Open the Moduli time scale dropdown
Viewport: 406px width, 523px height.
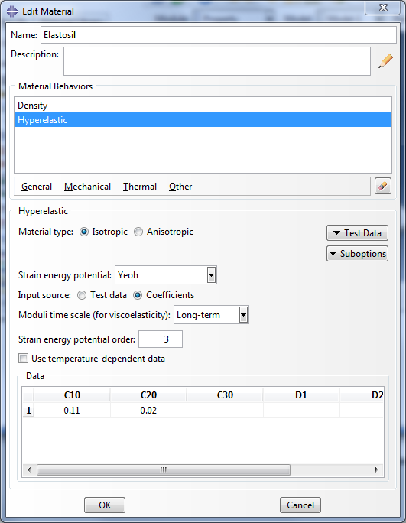click(244, 315)
